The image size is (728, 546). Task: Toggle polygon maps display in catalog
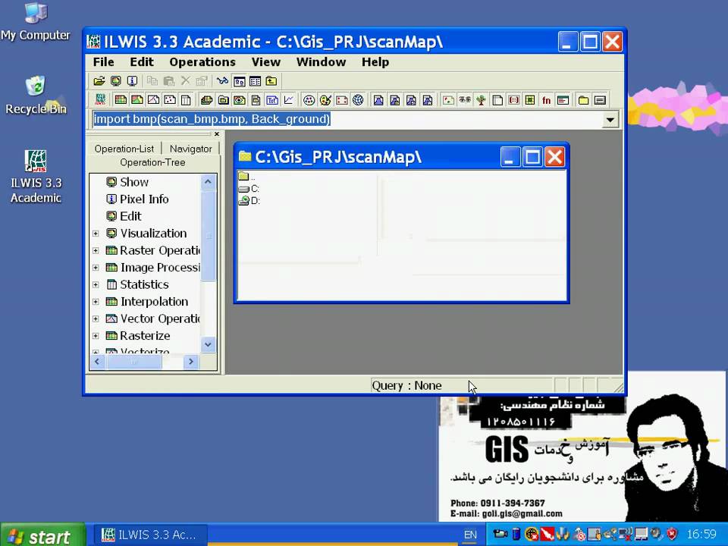tap(137, 100)
